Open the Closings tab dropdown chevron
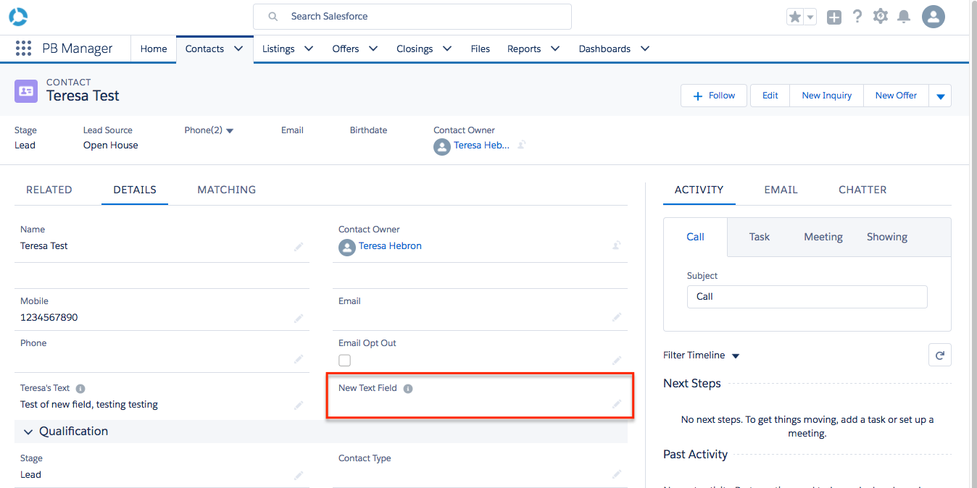The width and height of the screenshot is (977, 488). 447,49
